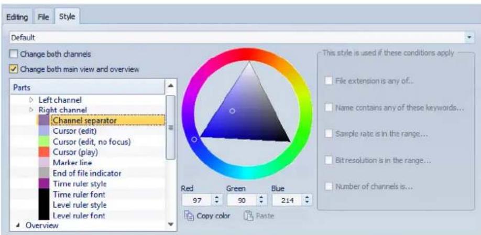Click the Time ruler font black swatch

tap(44, 194)
